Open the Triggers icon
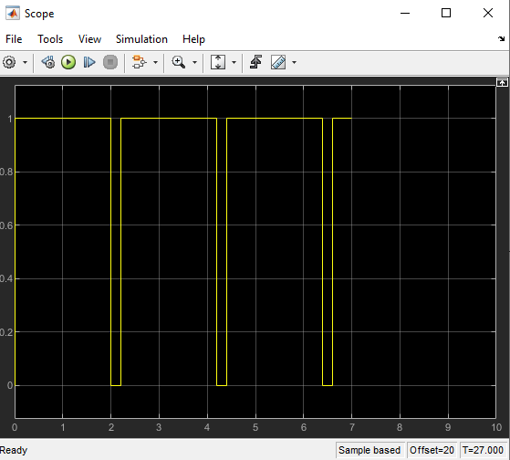This screenshot has height=460, width=510. coord(256,62)
